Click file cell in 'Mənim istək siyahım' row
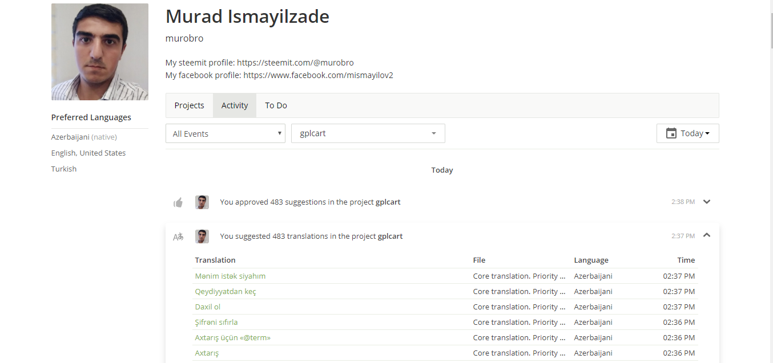This screenshot has height=363, width=773. click(520, 276)
